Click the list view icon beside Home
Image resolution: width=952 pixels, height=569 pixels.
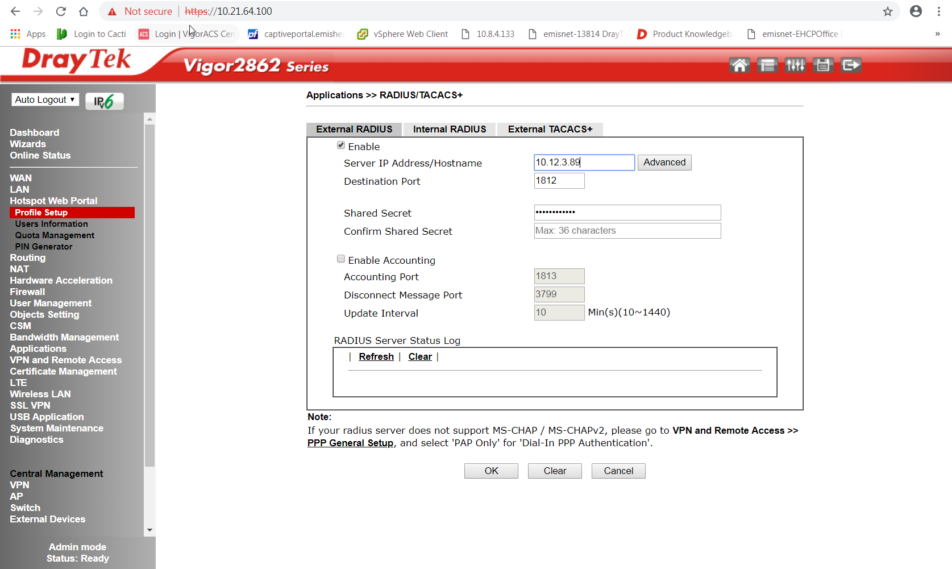click(x=767, y=65)
